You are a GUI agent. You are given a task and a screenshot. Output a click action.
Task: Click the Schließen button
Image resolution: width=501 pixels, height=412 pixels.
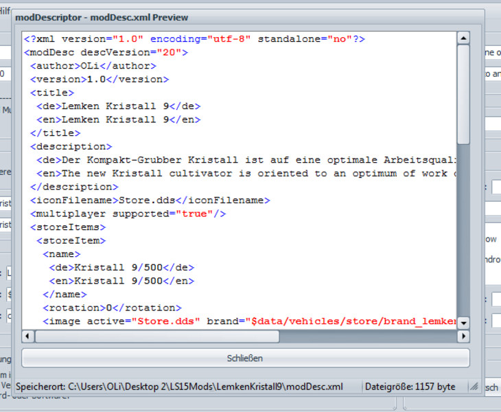pos(245,358)
